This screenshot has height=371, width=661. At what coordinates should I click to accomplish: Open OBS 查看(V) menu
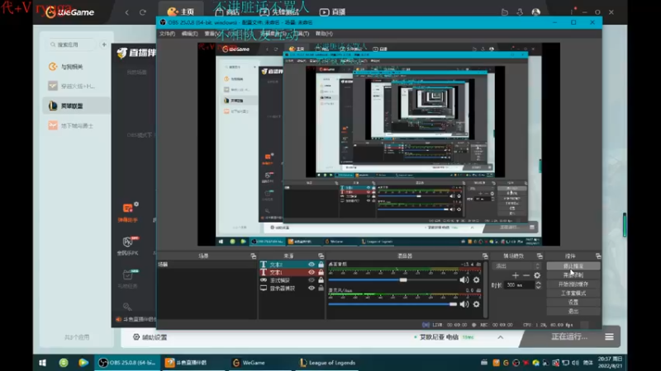click(212, 34)
